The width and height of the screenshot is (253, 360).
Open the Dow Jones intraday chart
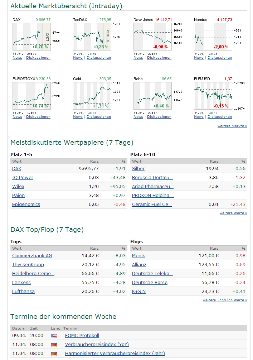[x=152, y=37]
